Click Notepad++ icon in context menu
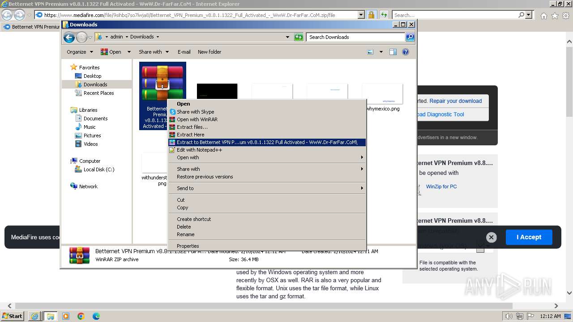This screenshot has width=573, height=322. tap(172, 150)
